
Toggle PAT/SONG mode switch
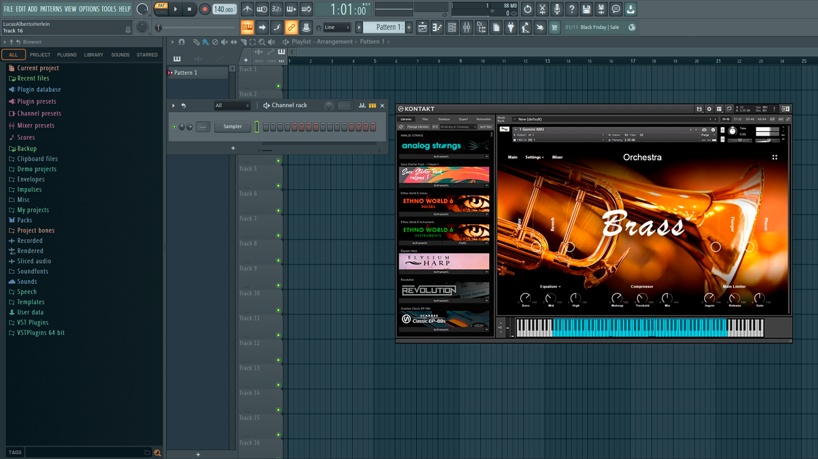click(161, 9)
